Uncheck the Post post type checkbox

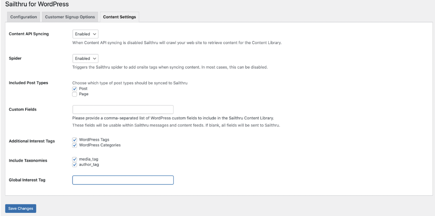[x=74, y=89]
